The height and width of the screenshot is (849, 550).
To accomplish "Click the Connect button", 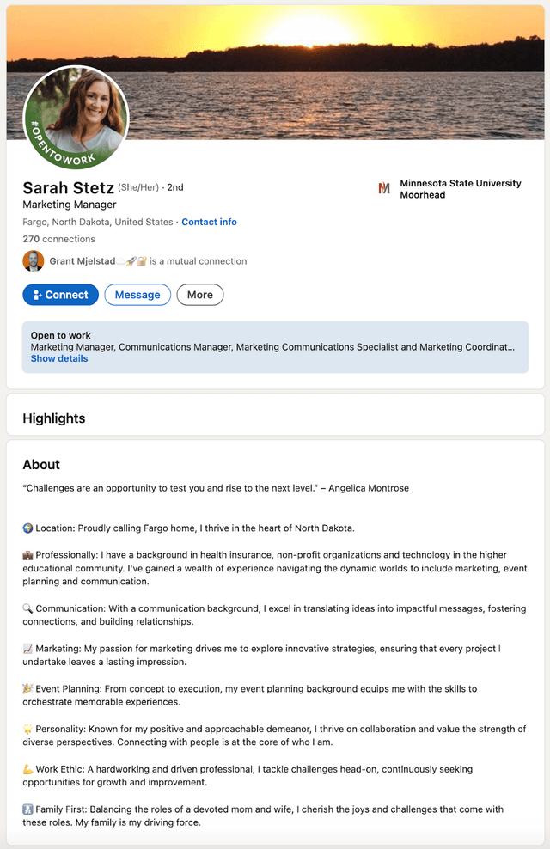I will (60, 295).
